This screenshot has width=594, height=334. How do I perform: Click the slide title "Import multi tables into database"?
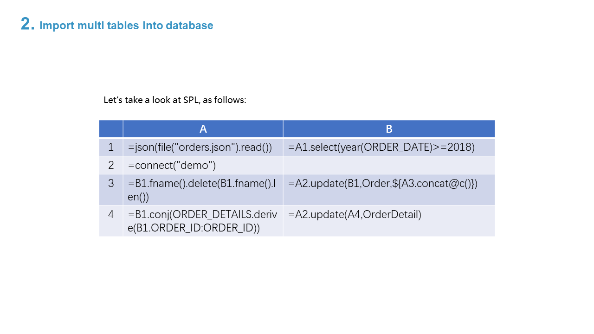[x=126, y=26]
